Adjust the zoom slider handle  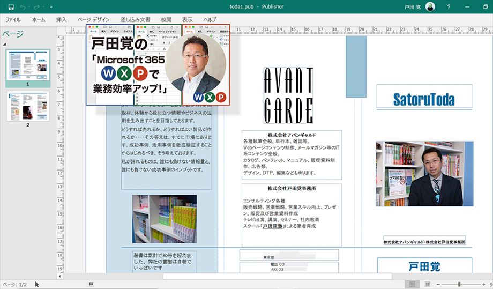[x=459, y=284]
